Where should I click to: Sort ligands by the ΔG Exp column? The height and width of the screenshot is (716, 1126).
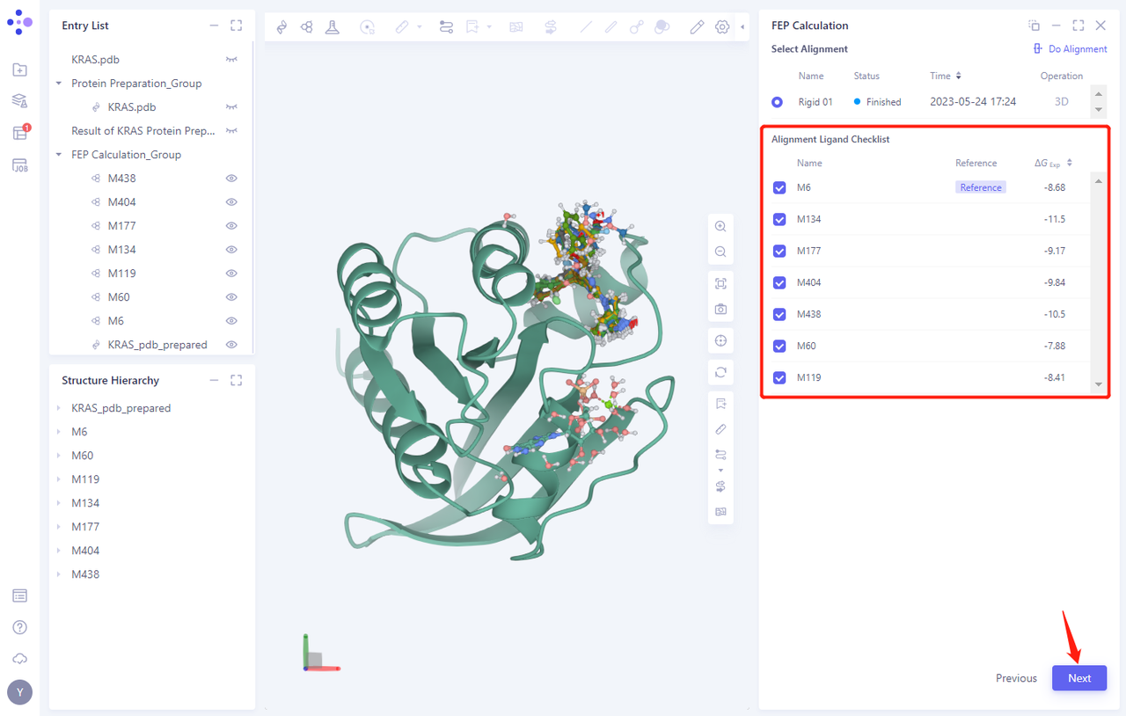click(1069, 163)
